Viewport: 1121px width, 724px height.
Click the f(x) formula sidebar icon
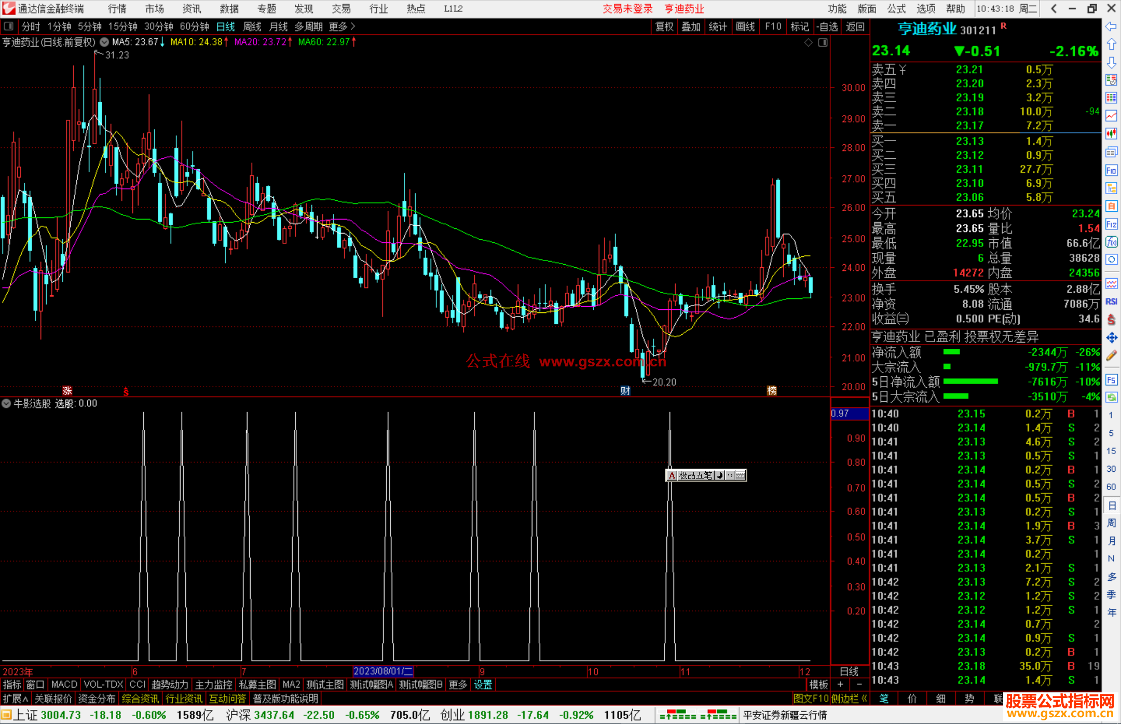click(x=1111, y=242)
